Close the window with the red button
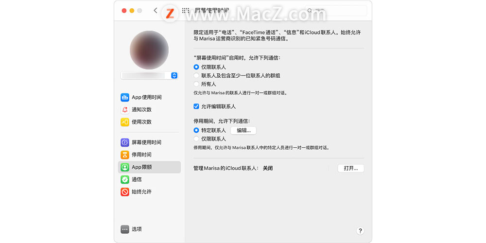The image size is (486, 243). point(124,11)
